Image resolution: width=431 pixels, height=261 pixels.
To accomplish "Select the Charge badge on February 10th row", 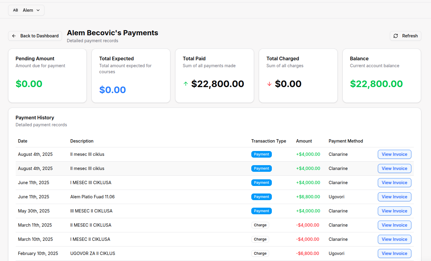I will point(260,253).
